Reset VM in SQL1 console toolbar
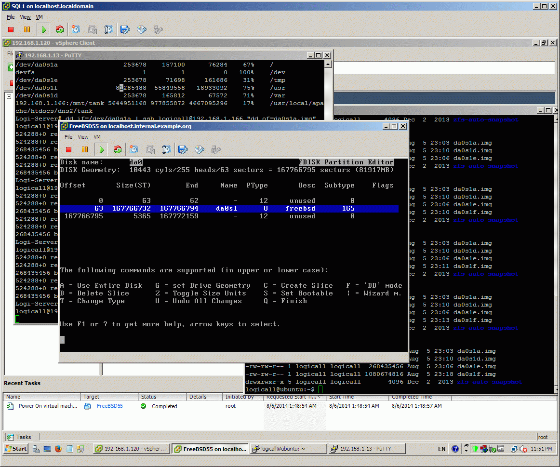The width and height of the screenshot is (560, 467). click(60, 29)
